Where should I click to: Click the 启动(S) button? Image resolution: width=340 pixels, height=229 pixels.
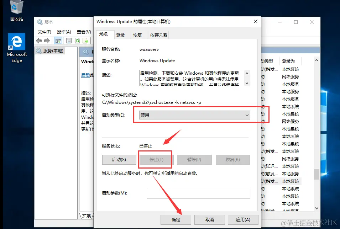tap(119, 160)
